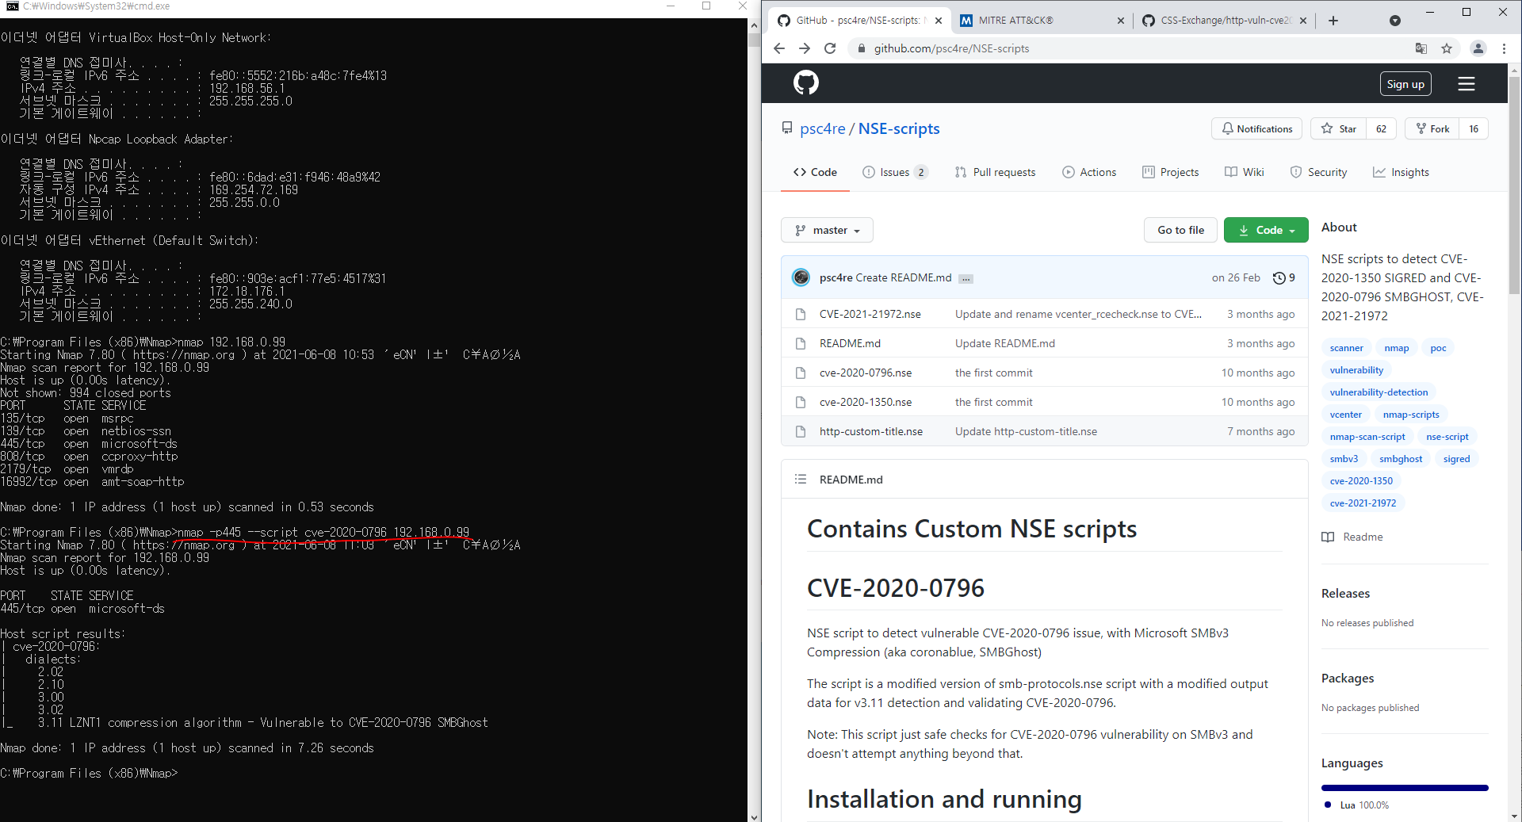Image resolution: width=1522 pixels, height=822 pixels.
Task: Click the GitHub Octocat logo in header
Action: pos(805,83)
